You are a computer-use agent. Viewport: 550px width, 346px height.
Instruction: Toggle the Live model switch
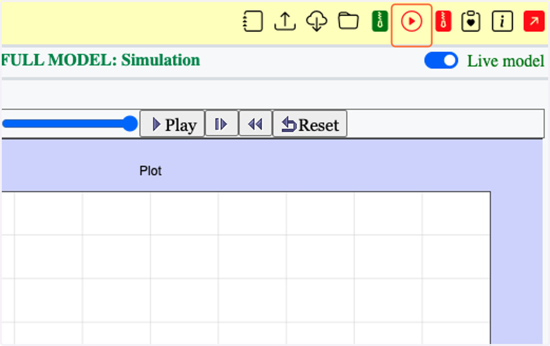pyautogui.click(x=441, y=61)
